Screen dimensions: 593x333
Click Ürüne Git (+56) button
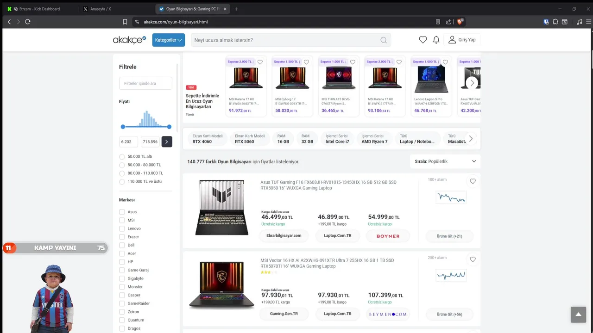click(x=449, y=314)
